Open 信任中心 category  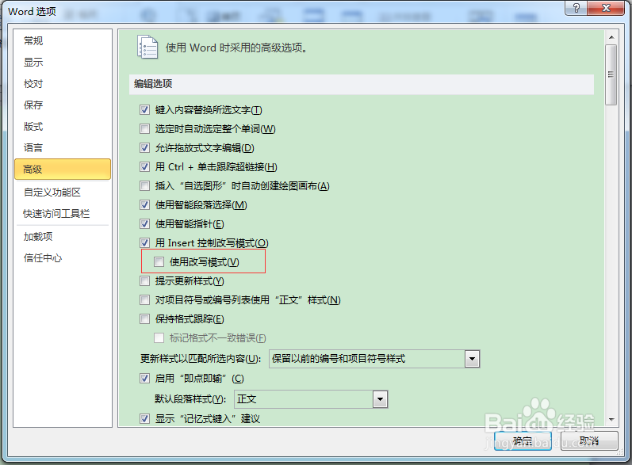[63, 258]
